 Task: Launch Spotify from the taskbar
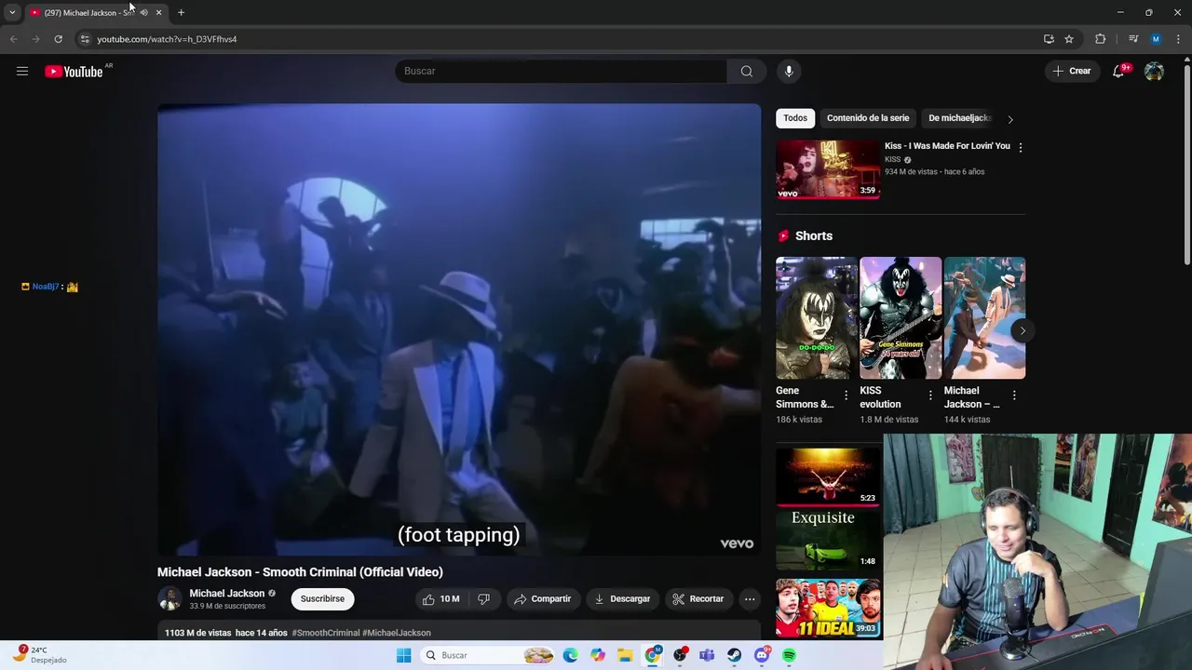pos(789,655)
